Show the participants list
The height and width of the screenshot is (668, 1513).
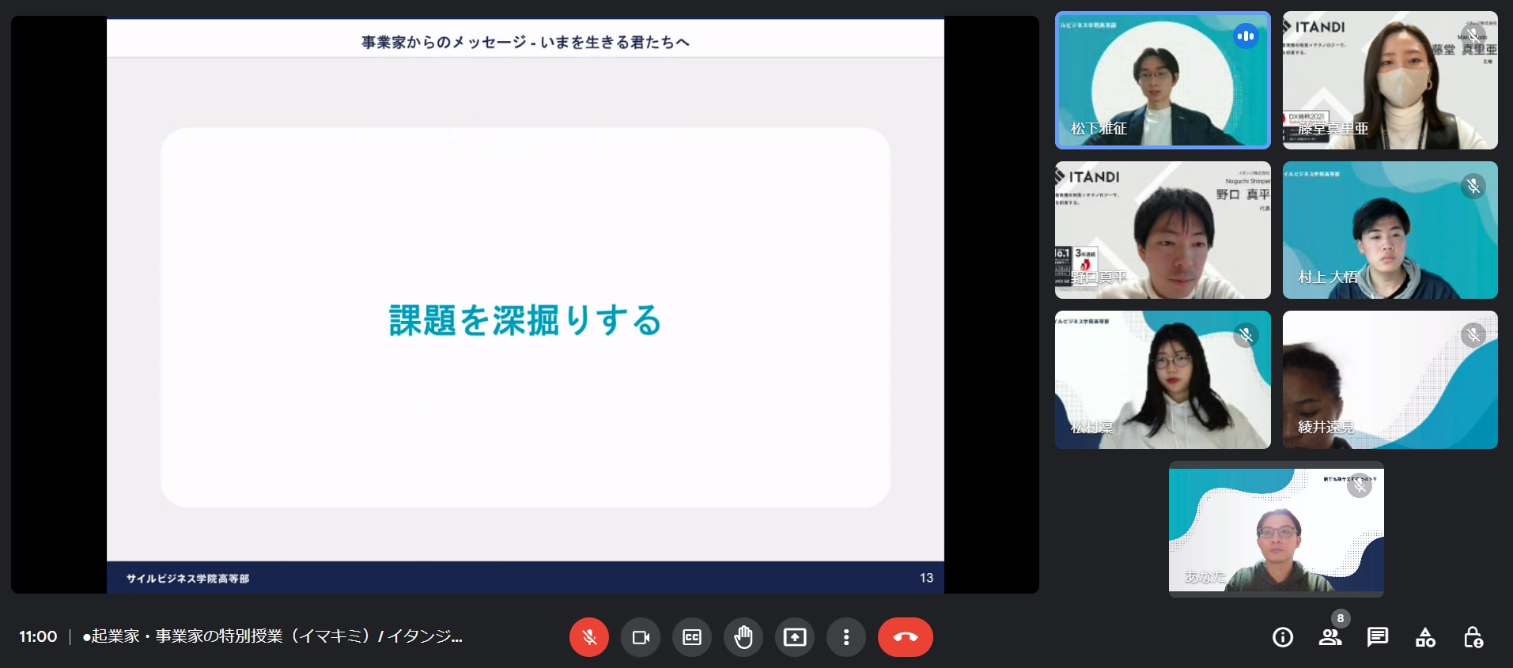click(1330, 637)
